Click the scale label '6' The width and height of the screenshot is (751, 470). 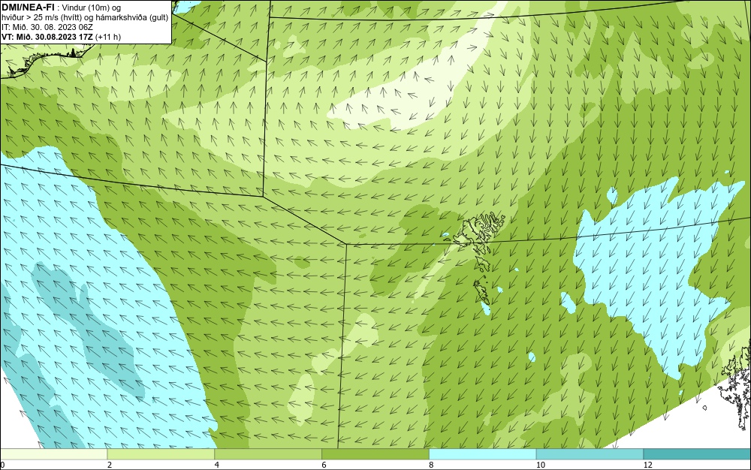tap(324, 465)
